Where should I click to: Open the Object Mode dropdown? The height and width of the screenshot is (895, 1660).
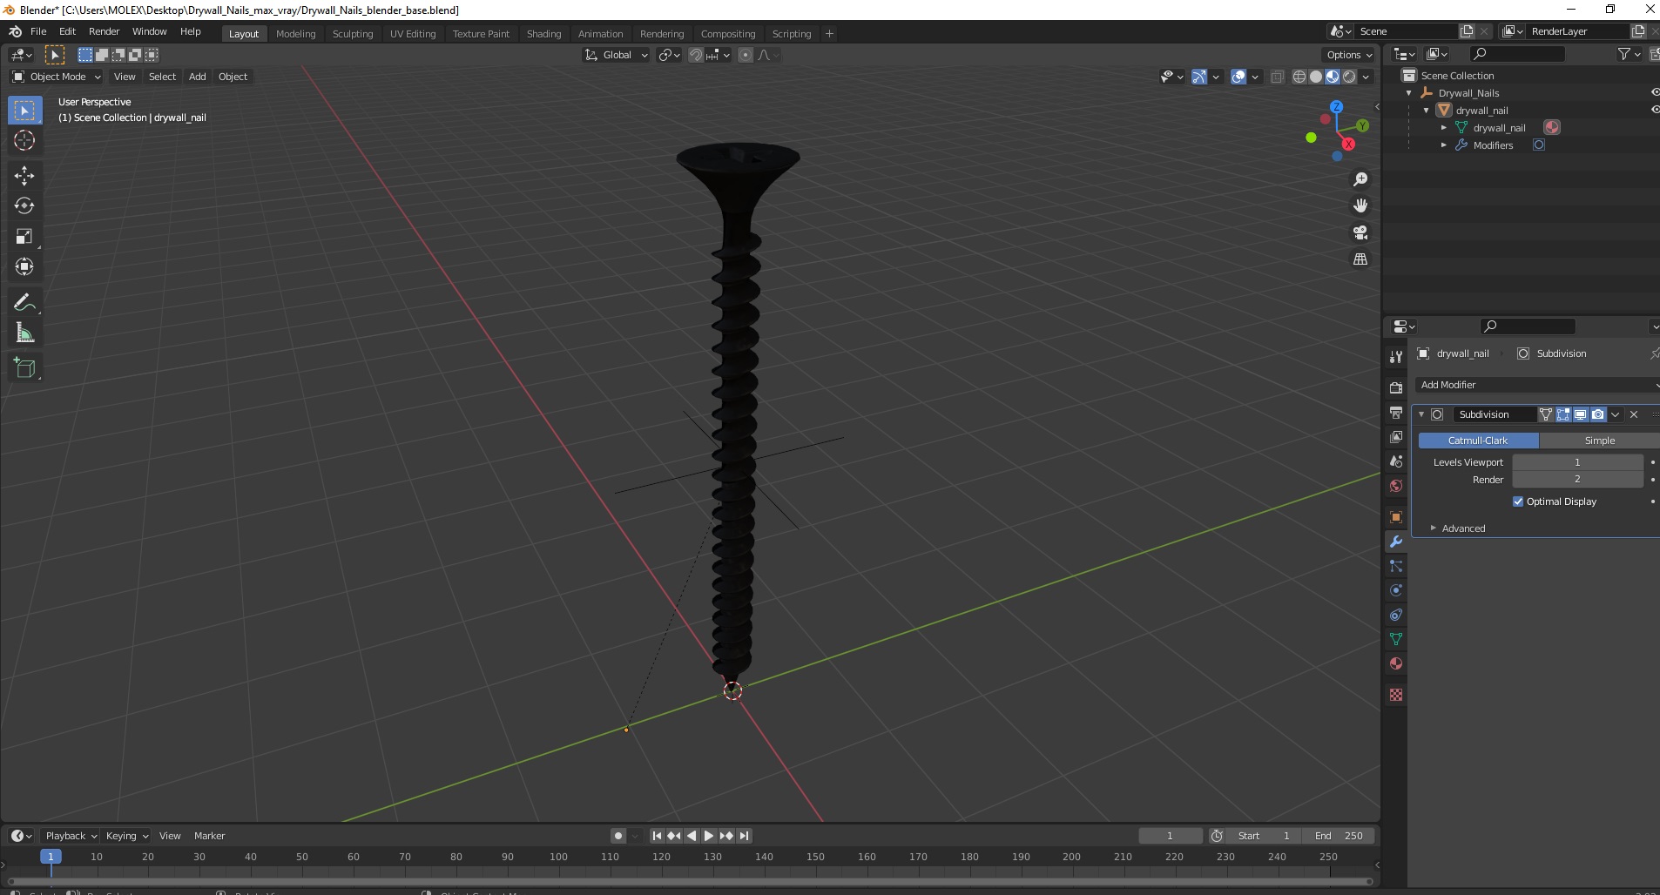tap(57, 77)
